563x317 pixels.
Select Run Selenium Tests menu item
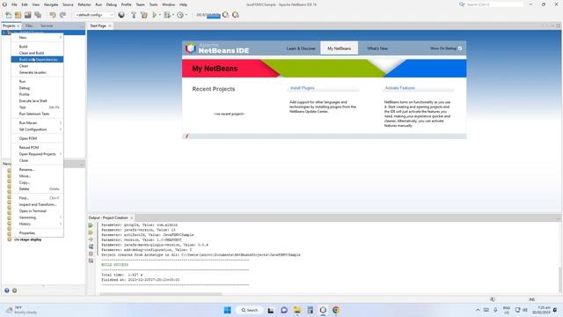[x=37, y=114]
